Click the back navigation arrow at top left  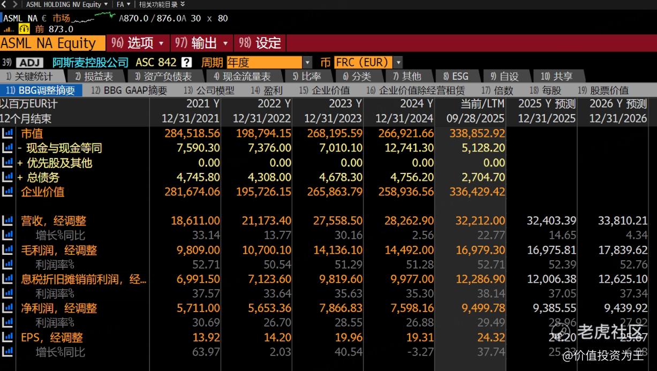tap(4, 4)
